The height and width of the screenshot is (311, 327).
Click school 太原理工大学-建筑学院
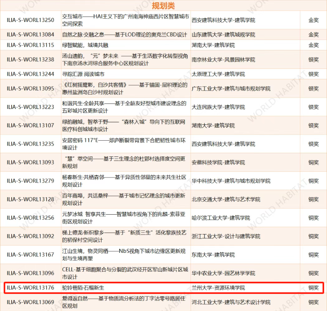[218, 74]
